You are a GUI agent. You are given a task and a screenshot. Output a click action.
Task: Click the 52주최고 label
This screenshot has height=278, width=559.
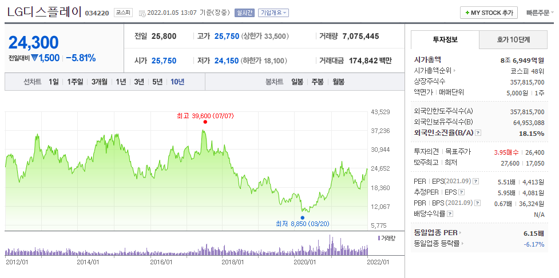pos(426,163)
